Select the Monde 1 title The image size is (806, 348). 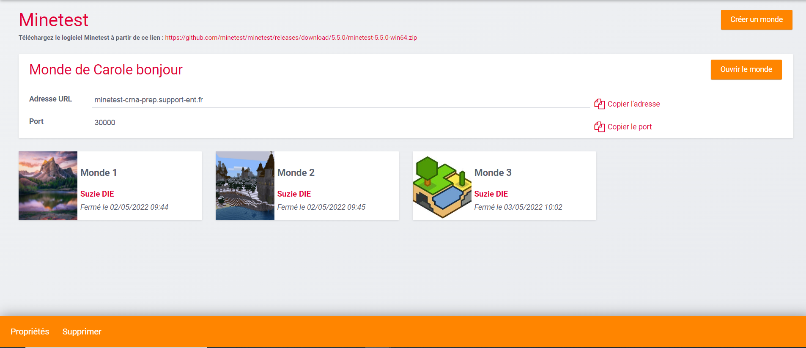tap(99, 173)
